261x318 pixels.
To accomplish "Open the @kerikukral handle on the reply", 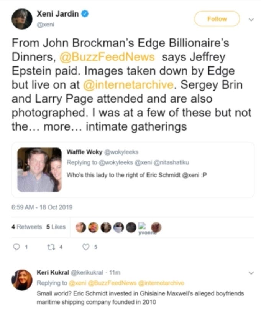I will coord(87,273).
